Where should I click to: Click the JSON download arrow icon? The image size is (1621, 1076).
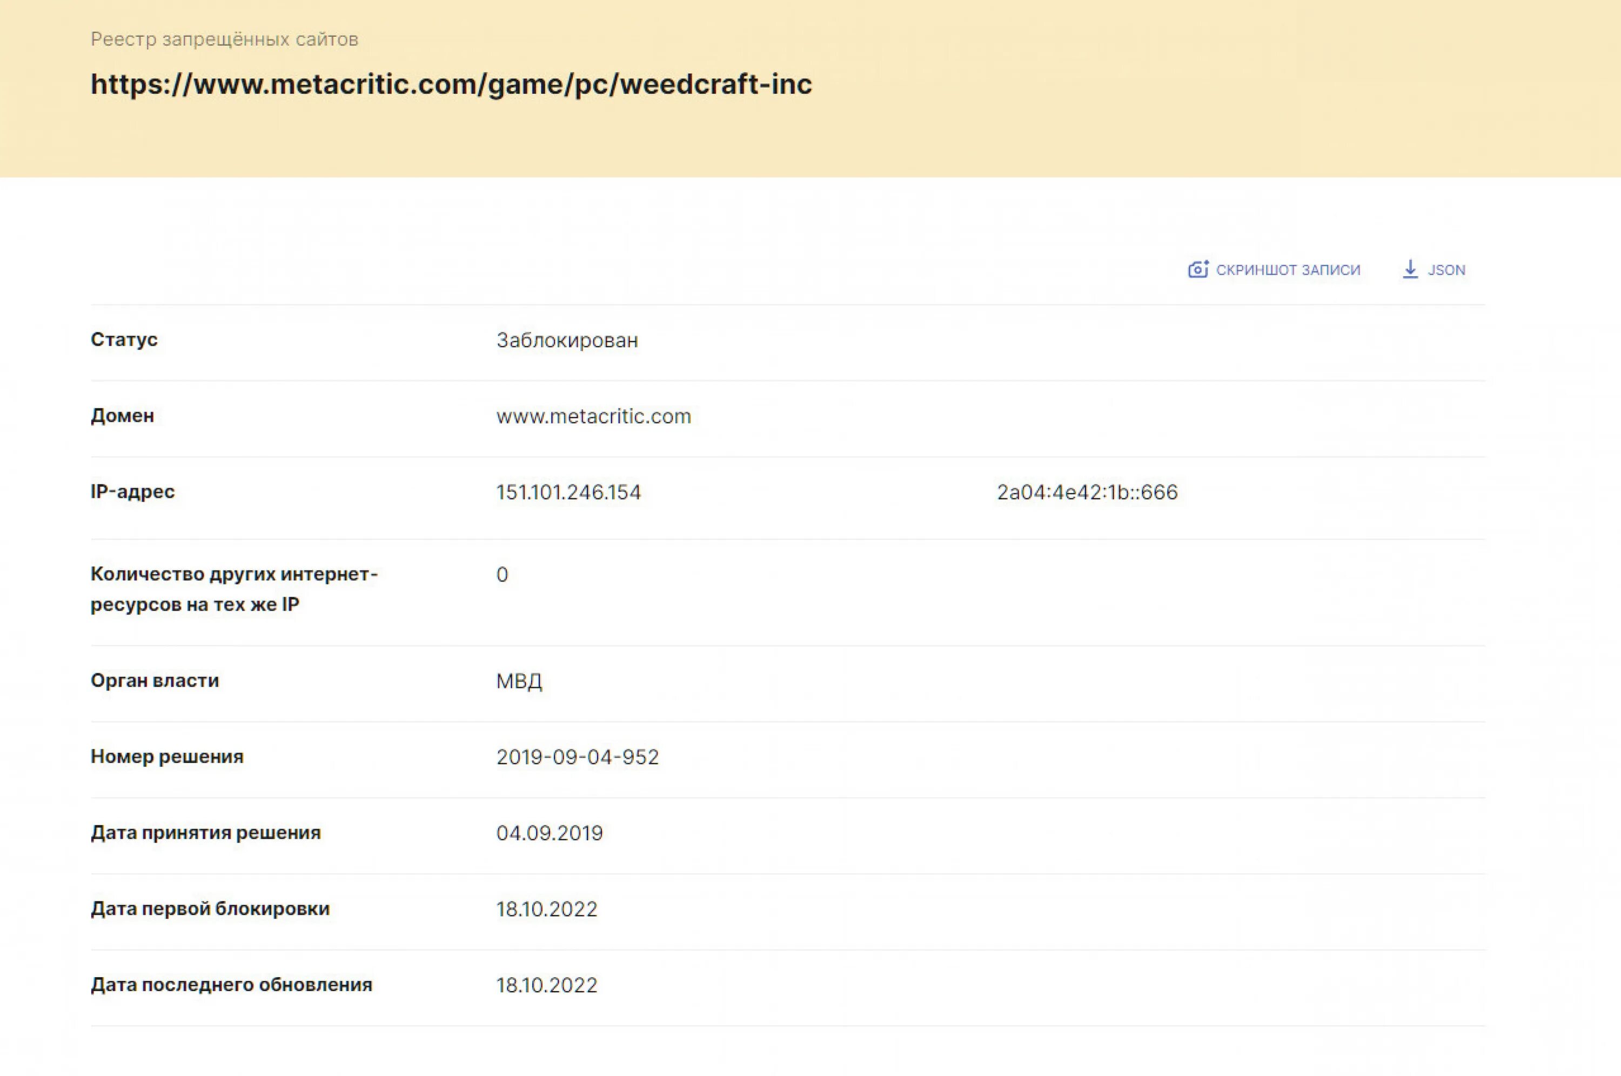(1410, 269)
